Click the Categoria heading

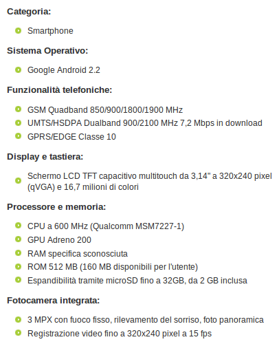pos(29,12)
